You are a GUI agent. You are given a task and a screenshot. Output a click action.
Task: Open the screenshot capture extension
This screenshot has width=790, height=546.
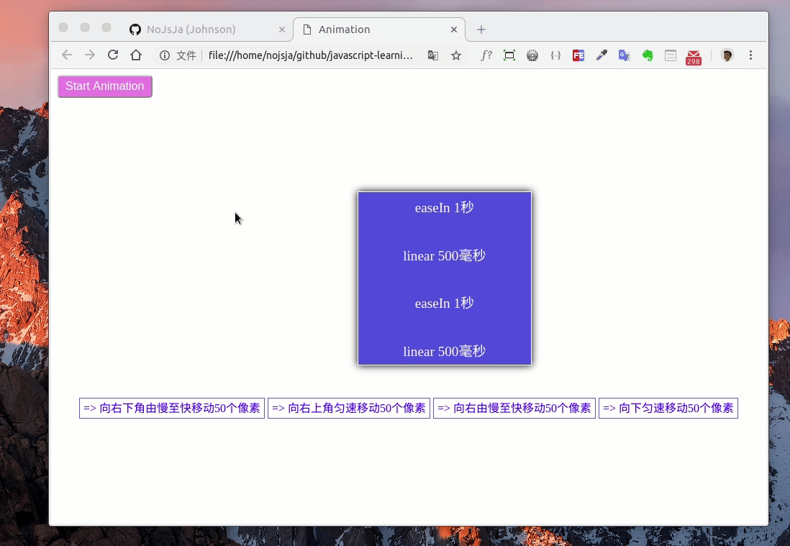(x=509, y=55)
